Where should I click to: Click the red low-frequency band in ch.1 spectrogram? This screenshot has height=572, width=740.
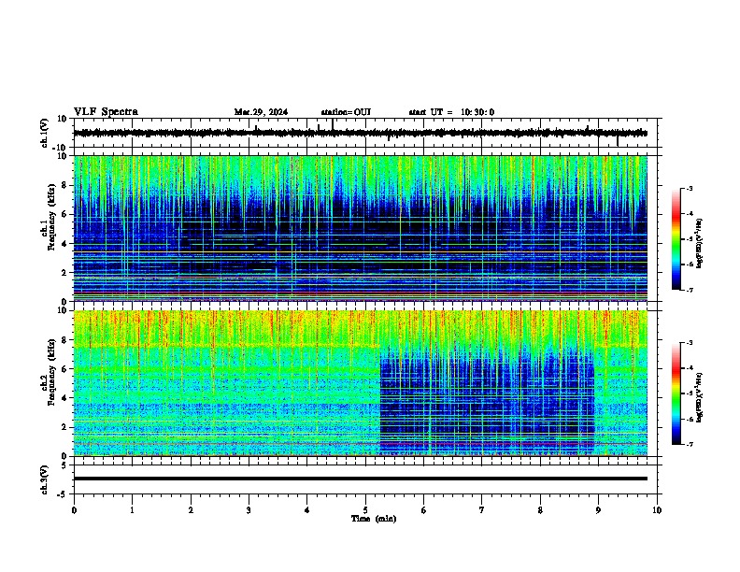[360, 293]
